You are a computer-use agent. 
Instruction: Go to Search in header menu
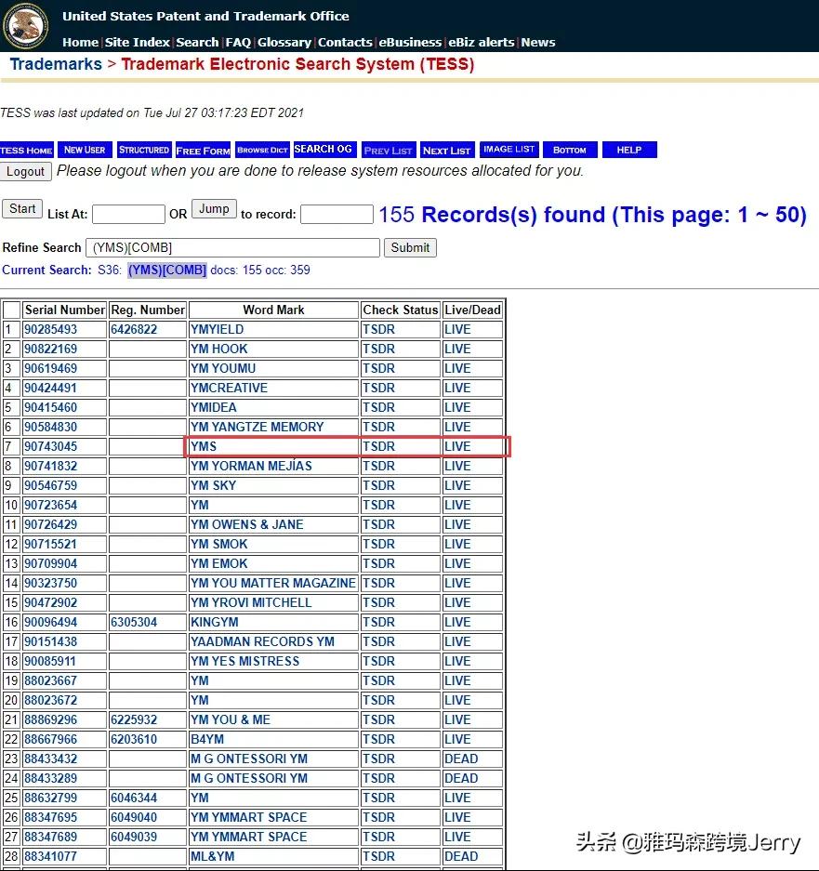click(197, 42)
